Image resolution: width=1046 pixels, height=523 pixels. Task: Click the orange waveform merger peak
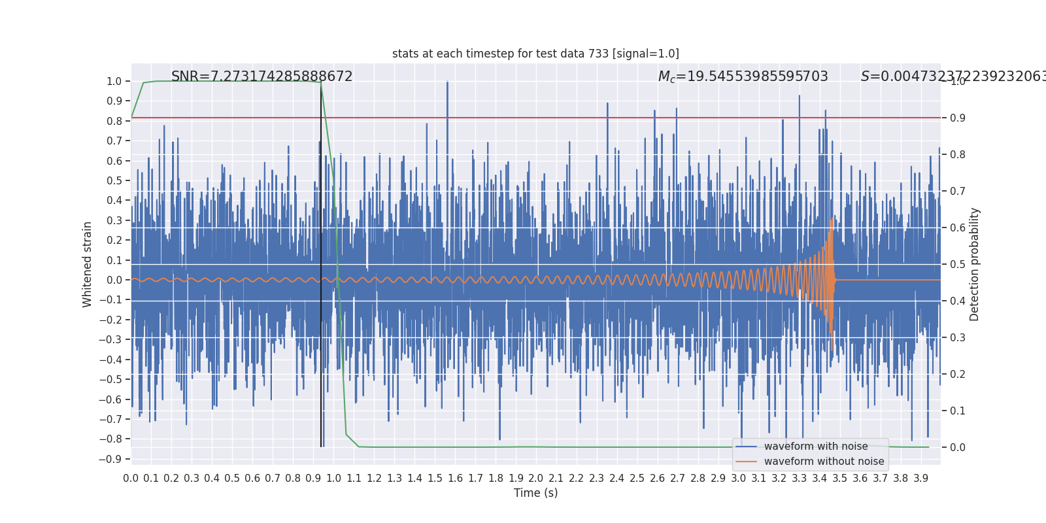coord(832,222)
